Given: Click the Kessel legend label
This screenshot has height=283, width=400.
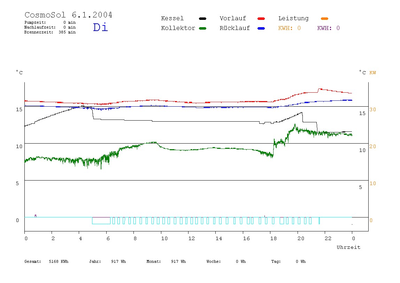Looking at the screenshot, I should tap(172, 18).
